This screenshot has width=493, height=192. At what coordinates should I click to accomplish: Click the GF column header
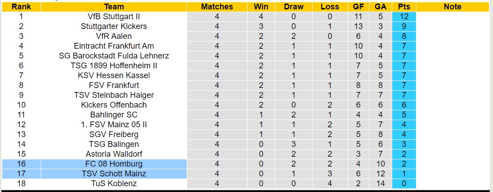coord(358,7)
